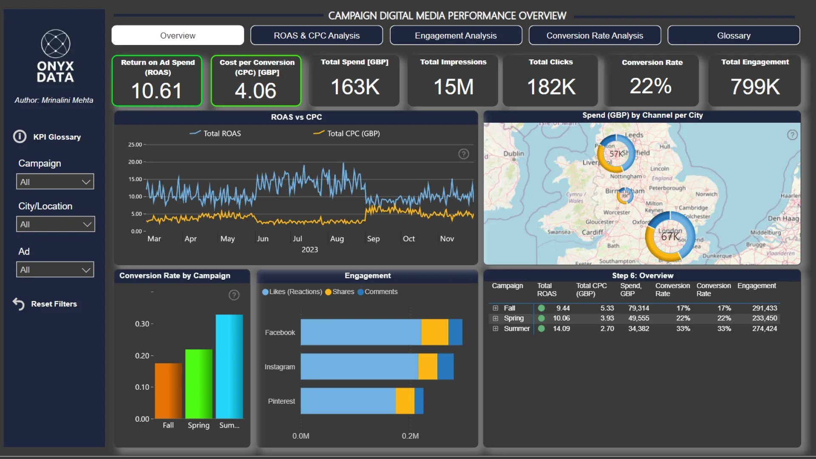
Task: Click the Reset Filters button
Action: click(x=54, y=304)
